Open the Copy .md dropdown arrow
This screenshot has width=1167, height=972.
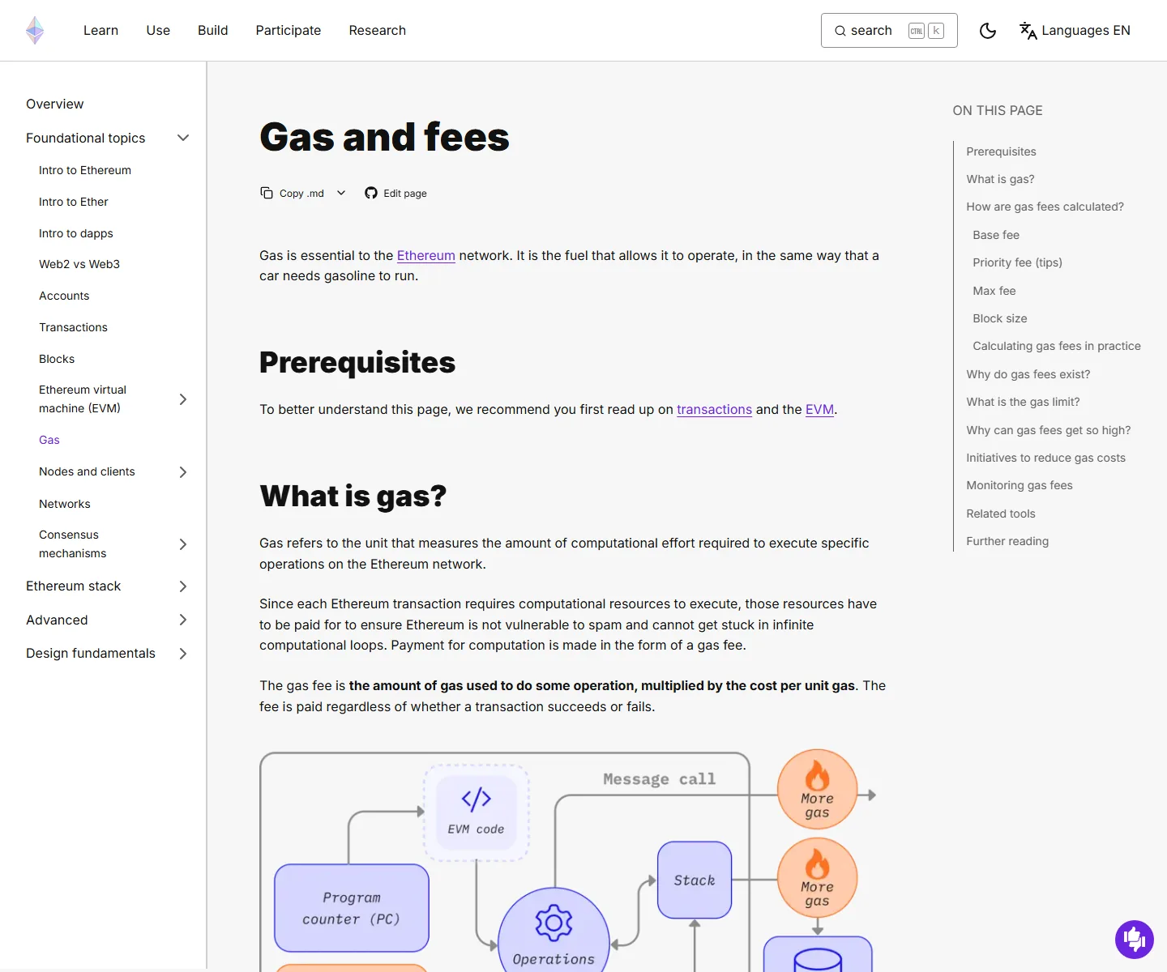pos(341,193)
